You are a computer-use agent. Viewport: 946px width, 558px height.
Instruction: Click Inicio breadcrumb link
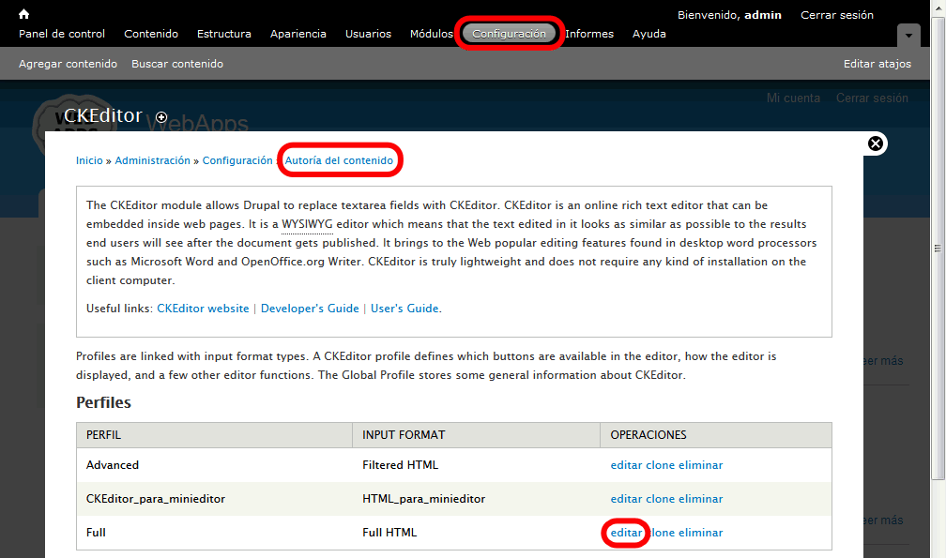tap(89, 160)
